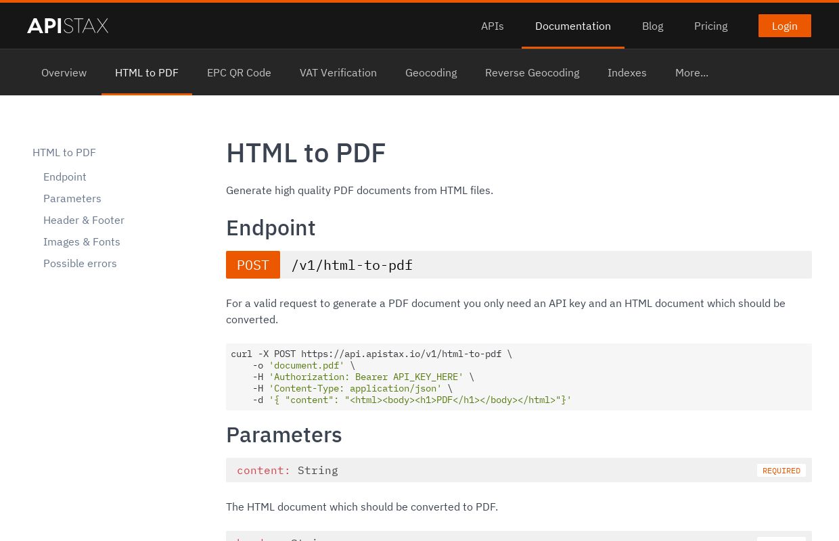839x541 pixels.
Task: Open the Pricing page
Action: [x=710, y=26]
